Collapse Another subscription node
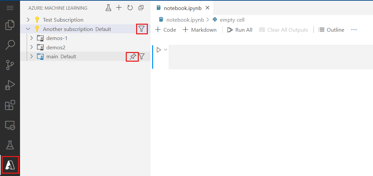This screenshot has height=176, width=373. click(28, 29)
